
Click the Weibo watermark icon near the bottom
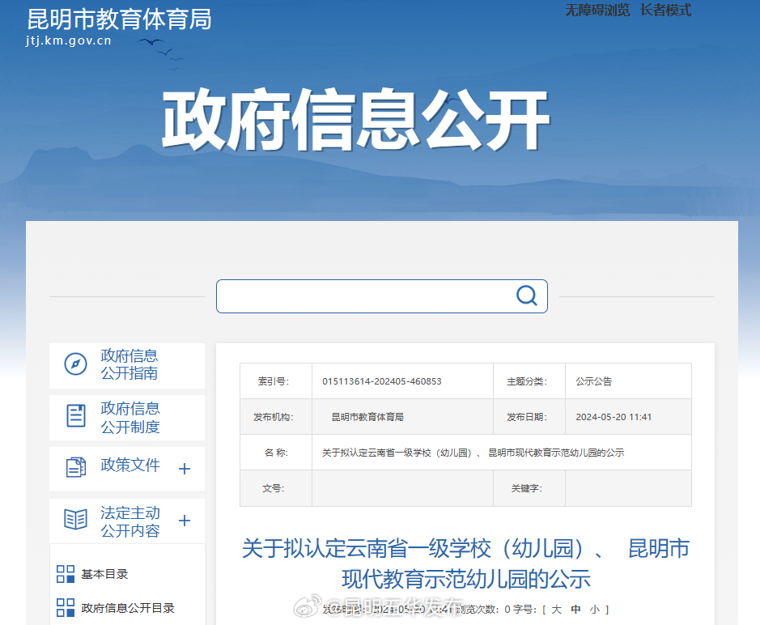(306, 606)
